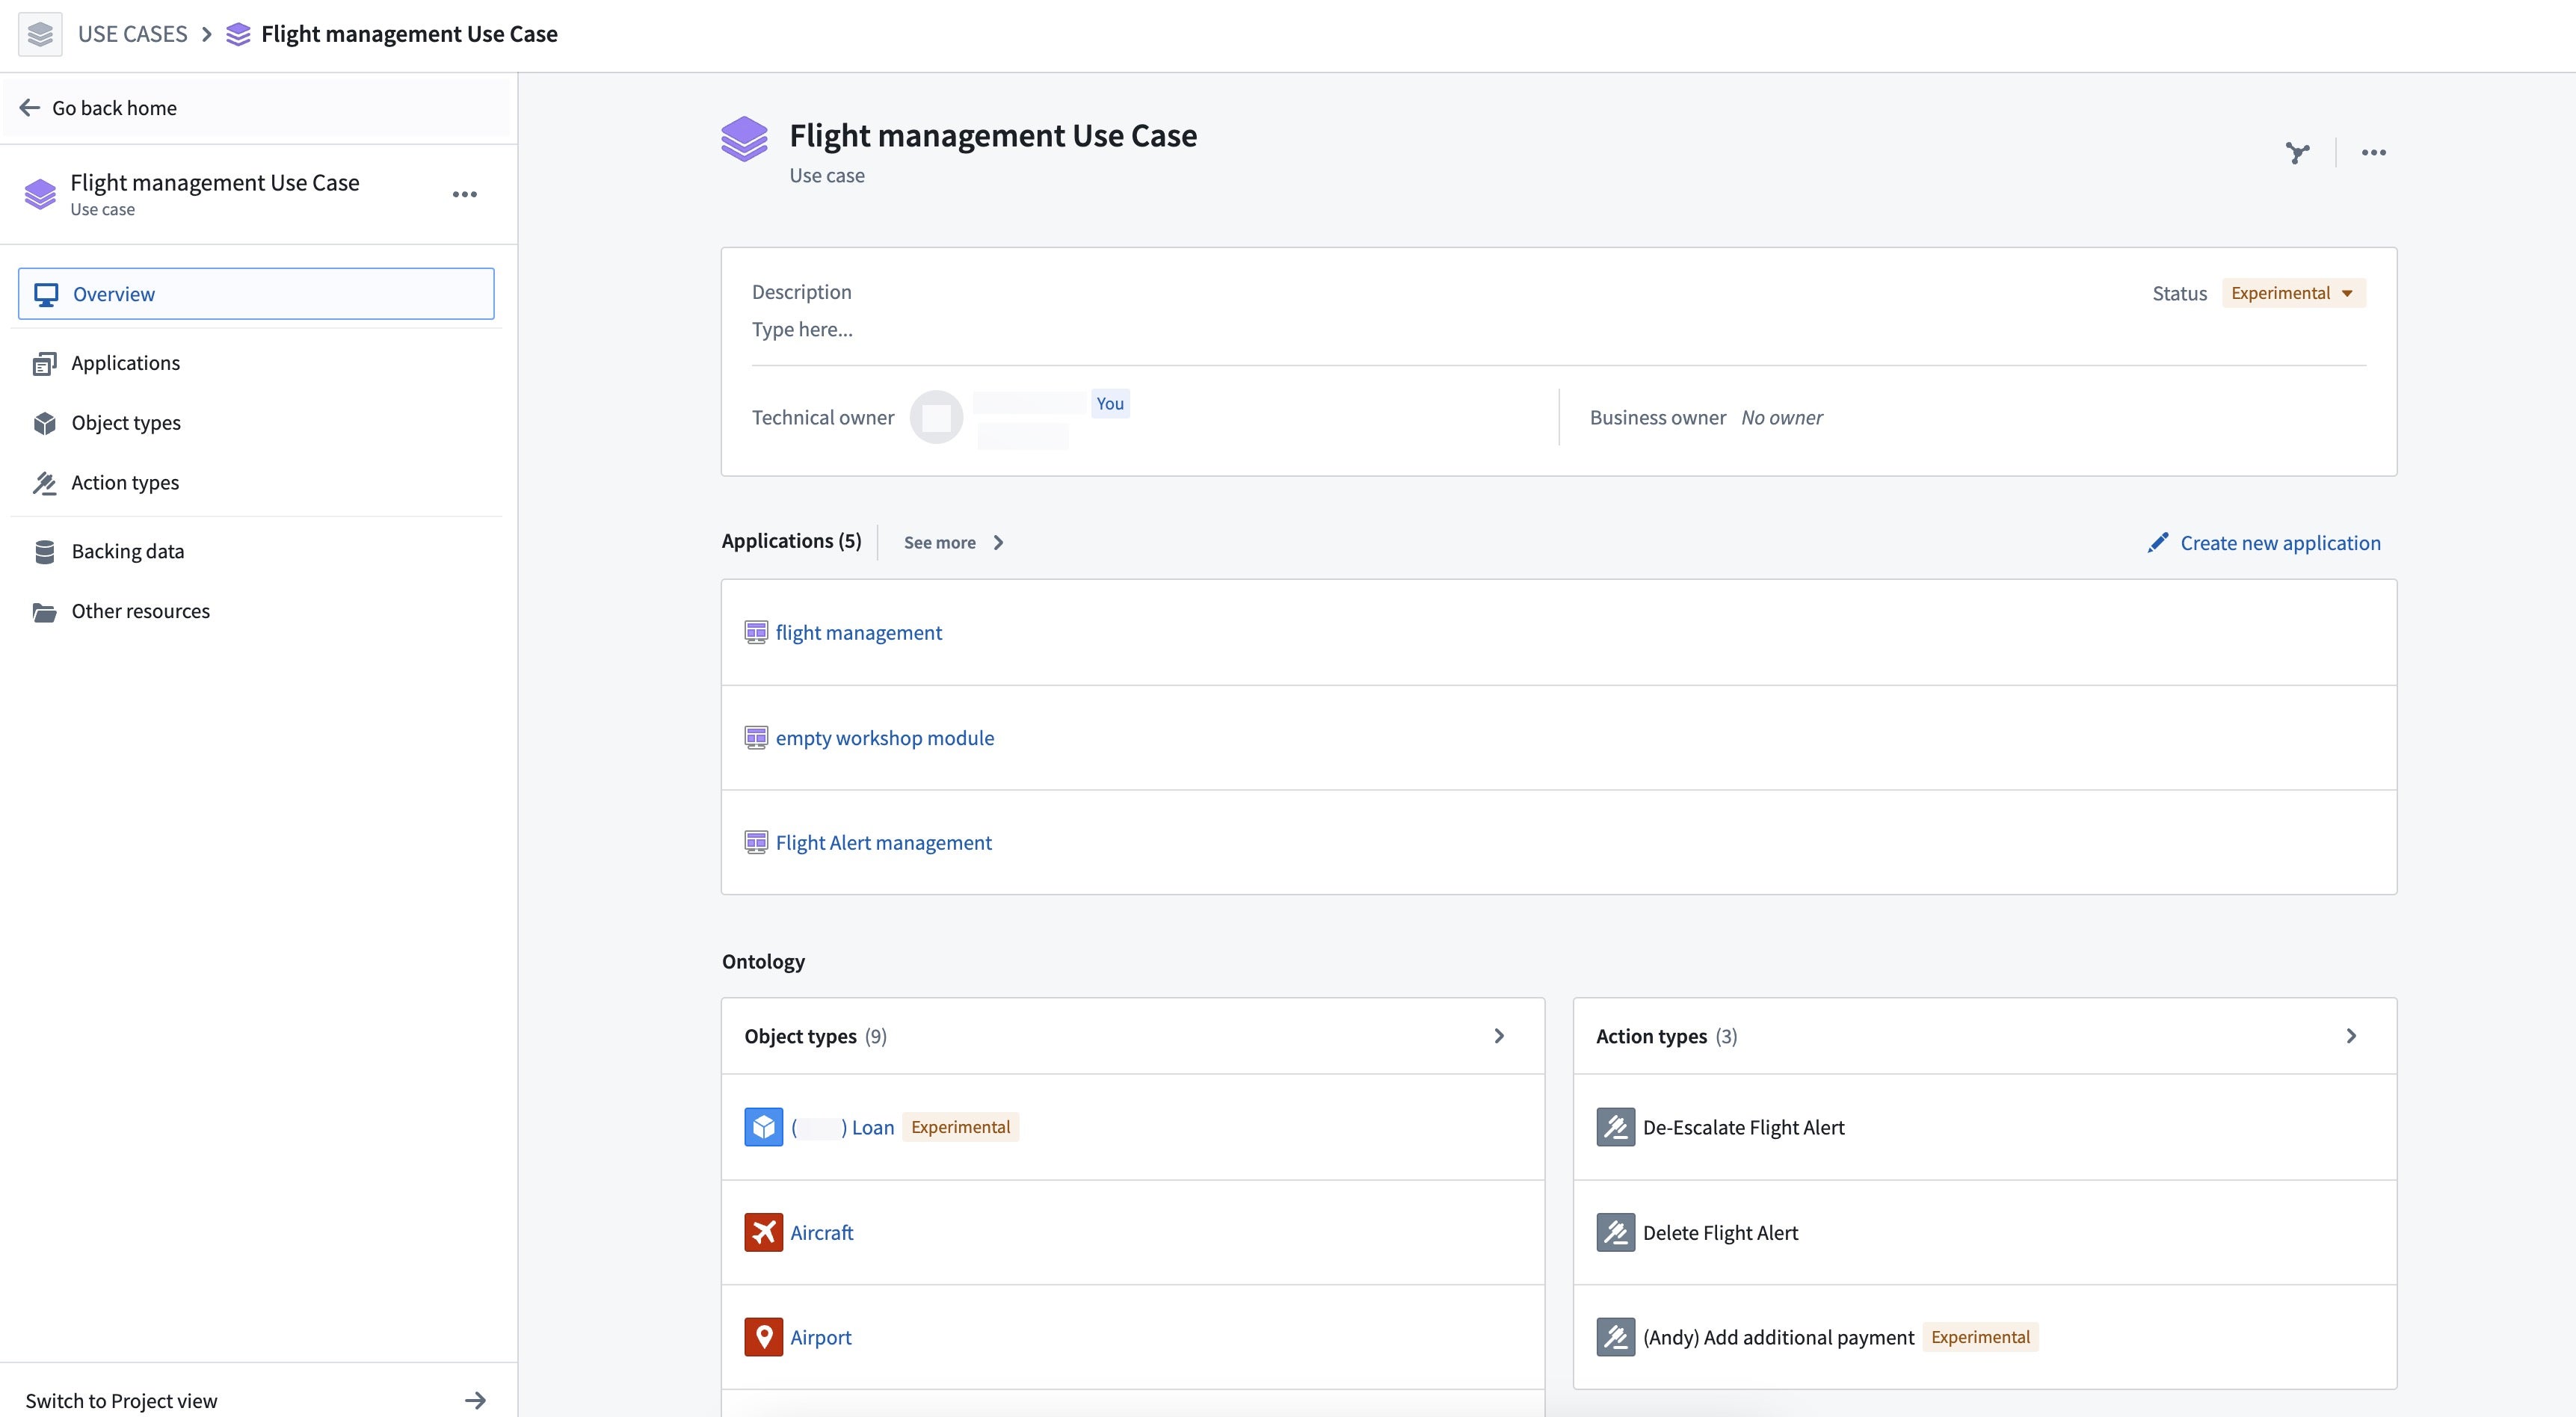Open the lineage graph icon in header

coord(2298,153)
